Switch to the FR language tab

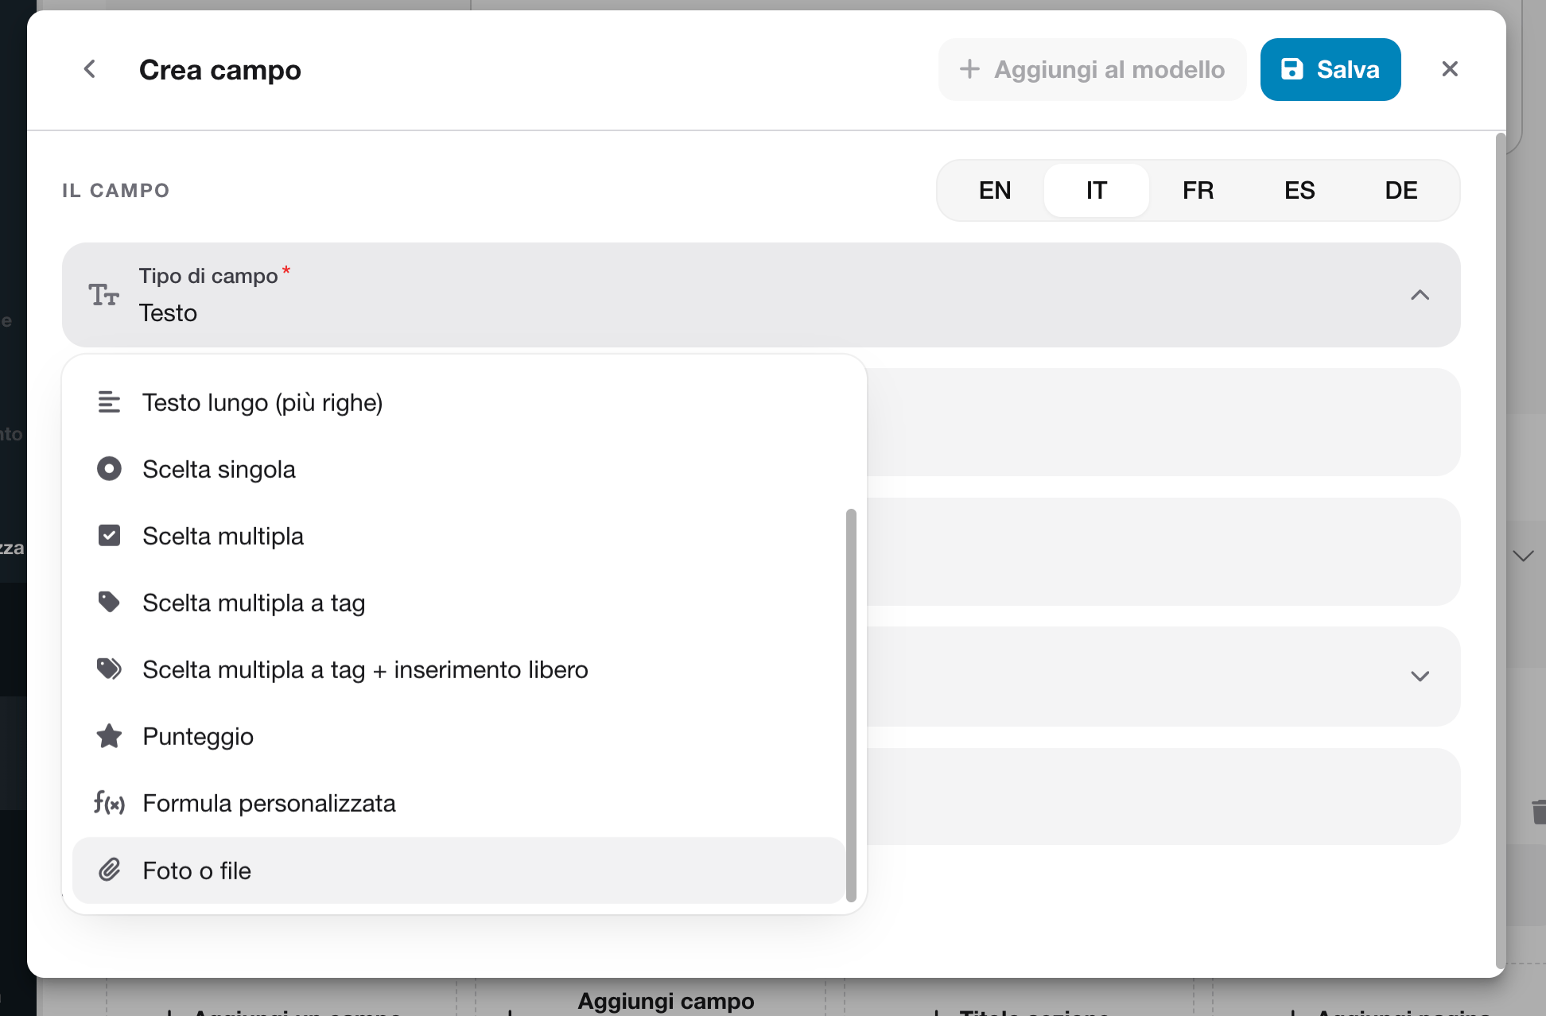pos(1198,190)
